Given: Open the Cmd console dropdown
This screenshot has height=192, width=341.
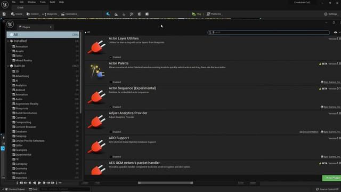Looking at the screenshot, I should [33, 189].
